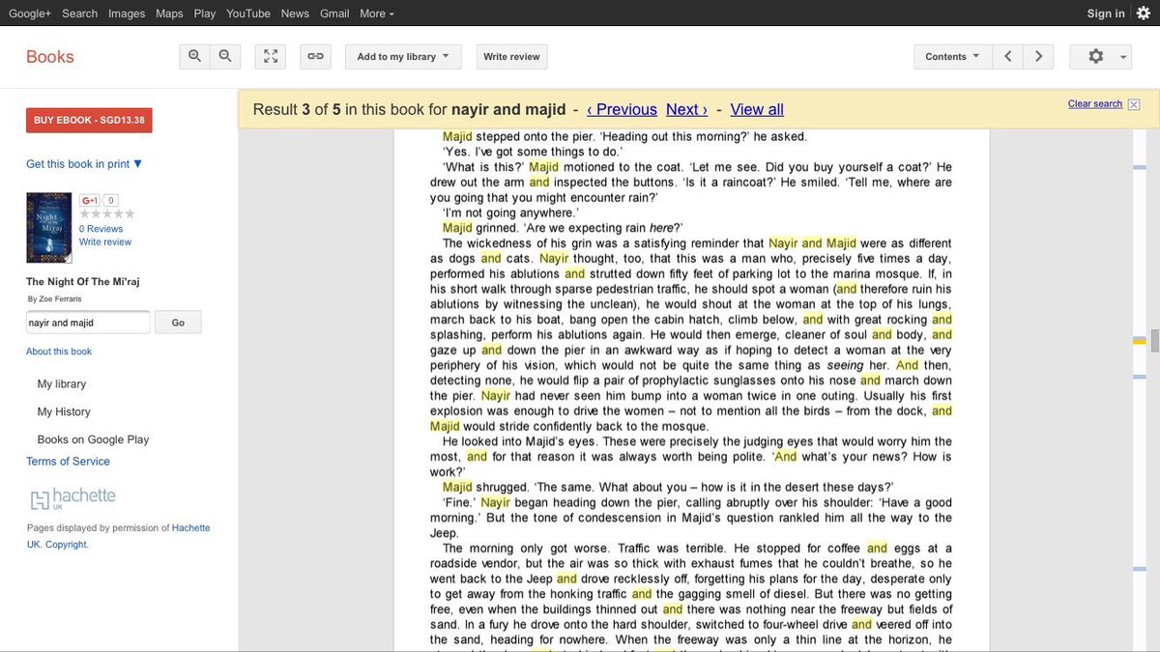Viewport: 1160px width, 652px height.
Task: Open Google+ in the top bar
Action: point(30,14)
